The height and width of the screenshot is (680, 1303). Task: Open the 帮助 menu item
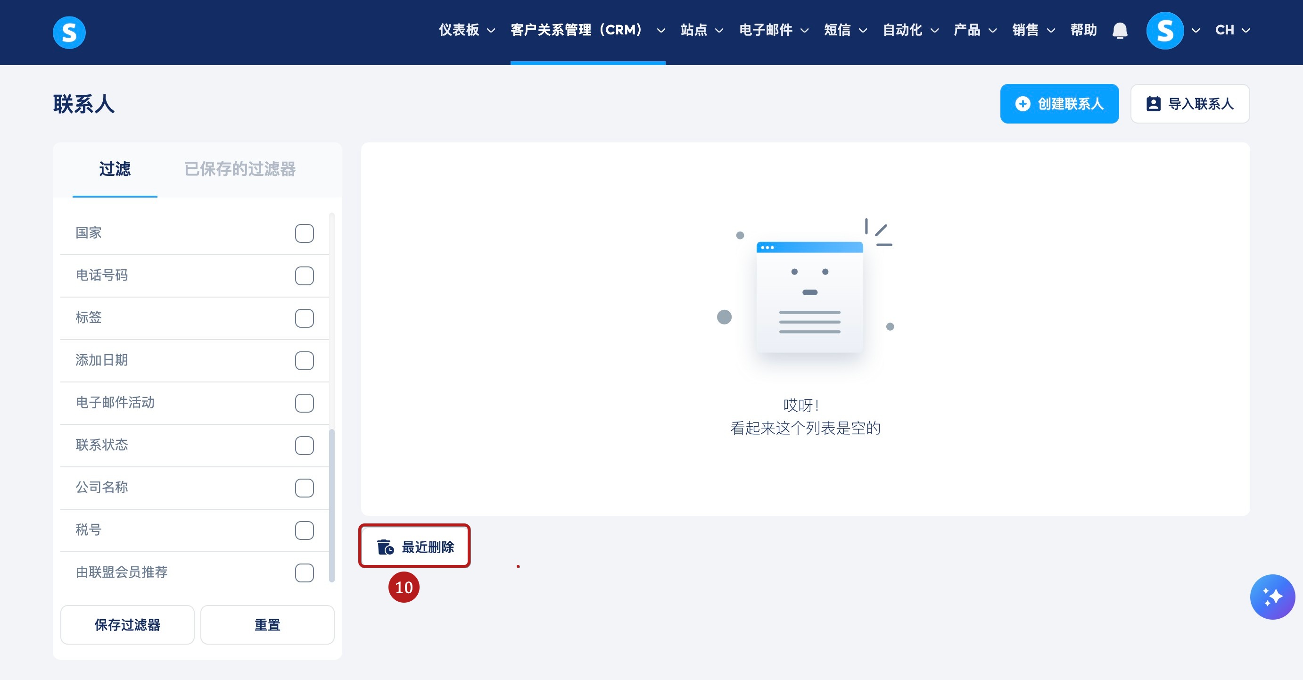click(x=1083, y=30)
